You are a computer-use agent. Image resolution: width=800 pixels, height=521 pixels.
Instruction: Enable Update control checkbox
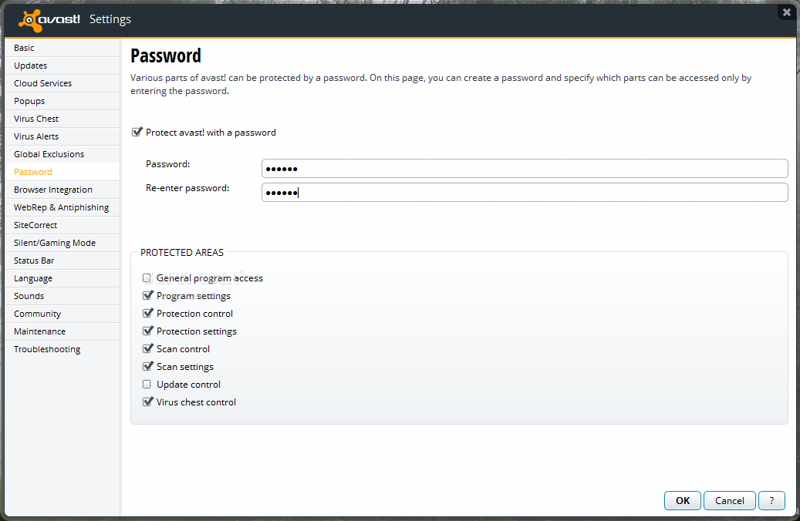[x=147, y=385]
